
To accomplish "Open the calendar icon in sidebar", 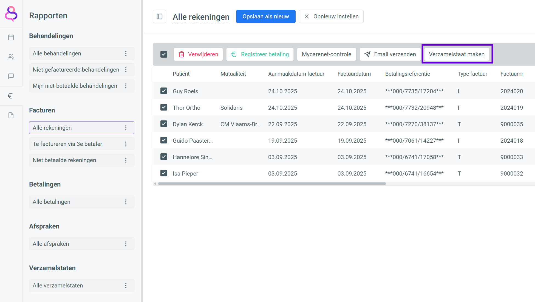I will [x=11, y=37].
